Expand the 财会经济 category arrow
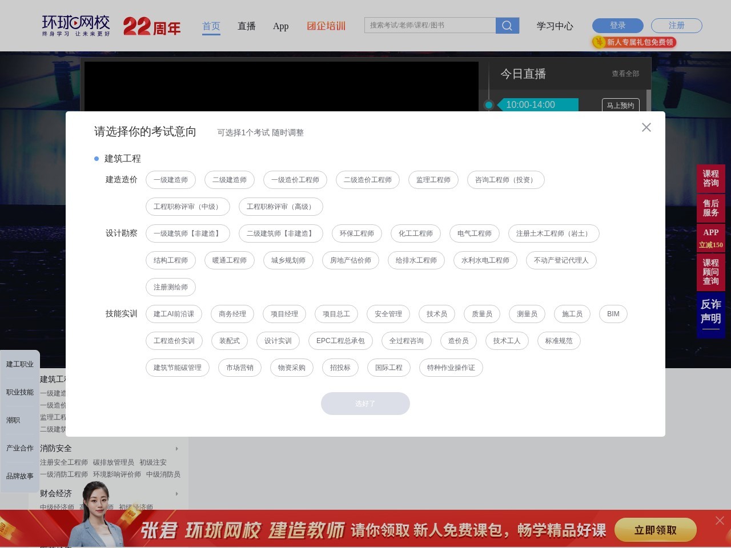The width and height of the screenshot is (731, 548). (x=177, y=493)
